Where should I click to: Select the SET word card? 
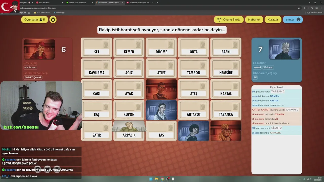coord(97,48)
